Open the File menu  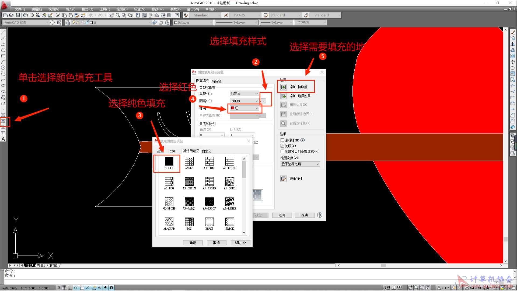[20, 9]
